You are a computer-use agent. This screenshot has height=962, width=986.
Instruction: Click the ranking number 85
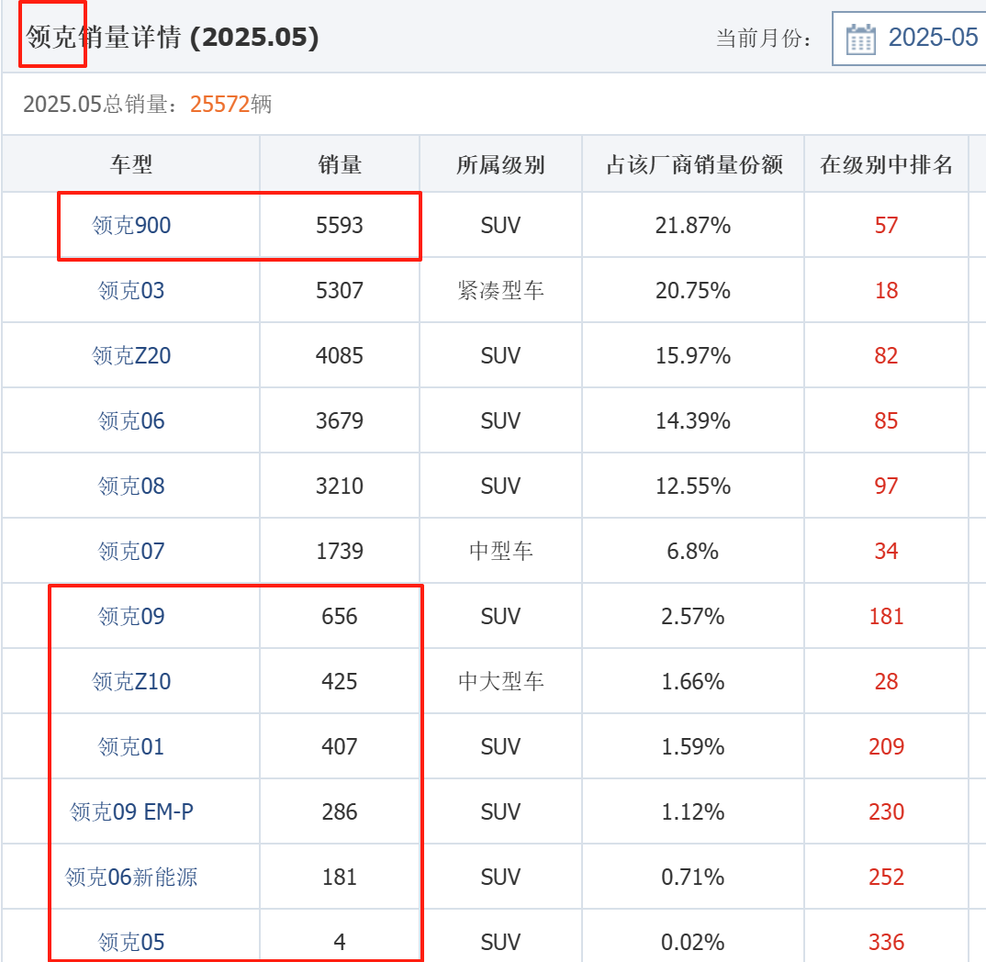tap(886, 420)
